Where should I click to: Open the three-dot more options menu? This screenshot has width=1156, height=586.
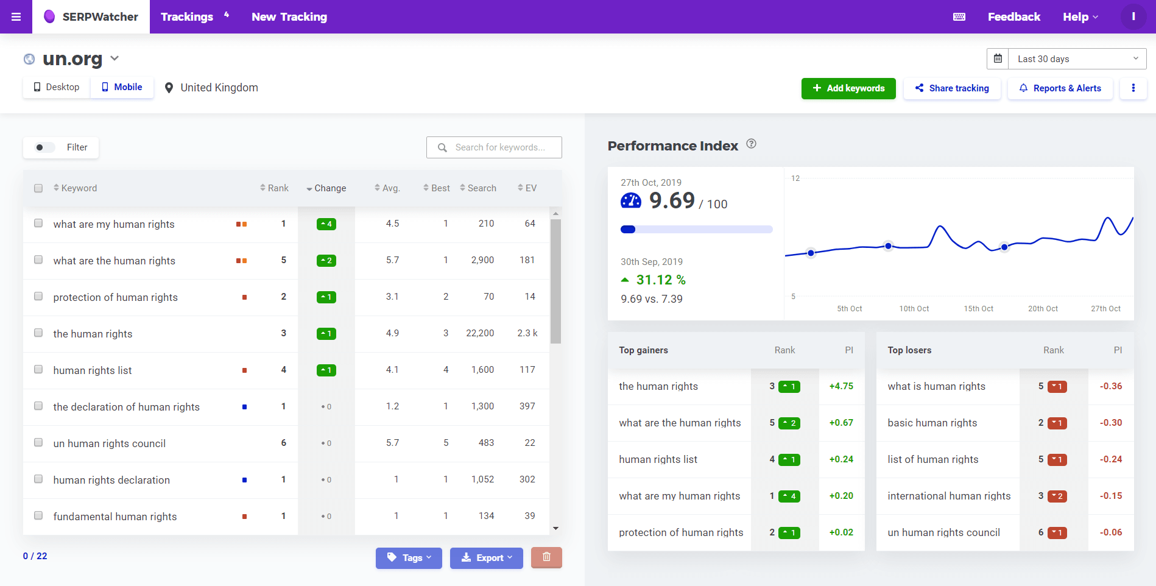(x=1133, y=88)
